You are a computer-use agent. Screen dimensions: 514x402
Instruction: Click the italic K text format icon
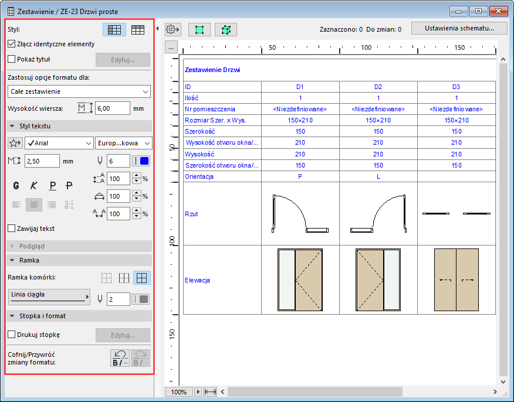pyautogui.click(x=34, y=186)
